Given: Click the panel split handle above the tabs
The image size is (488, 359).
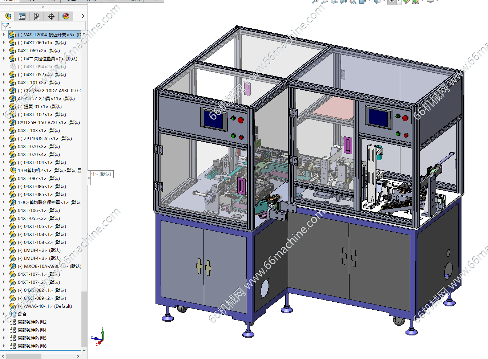Looking at the screenshot, I should click(x=43, y=7).
